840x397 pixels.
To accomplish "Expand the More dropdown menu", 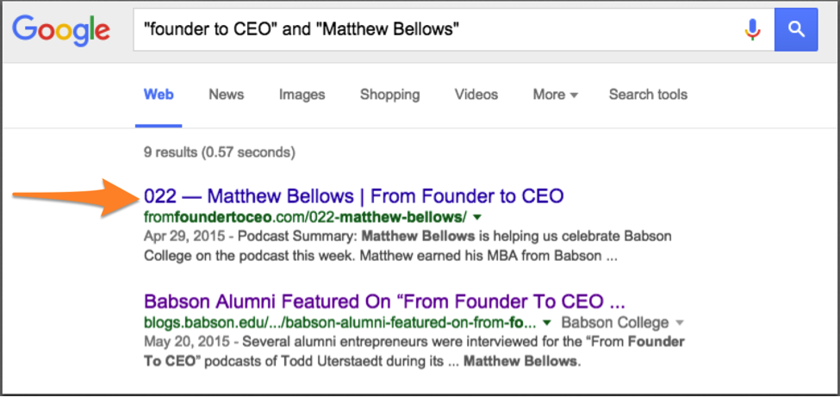I will (x=555, y=95).
